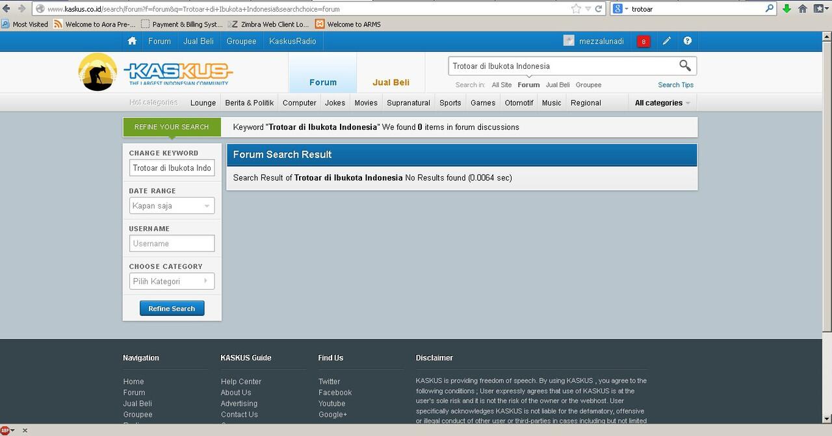
Task: Select the Music category
Action: (551, 103)
